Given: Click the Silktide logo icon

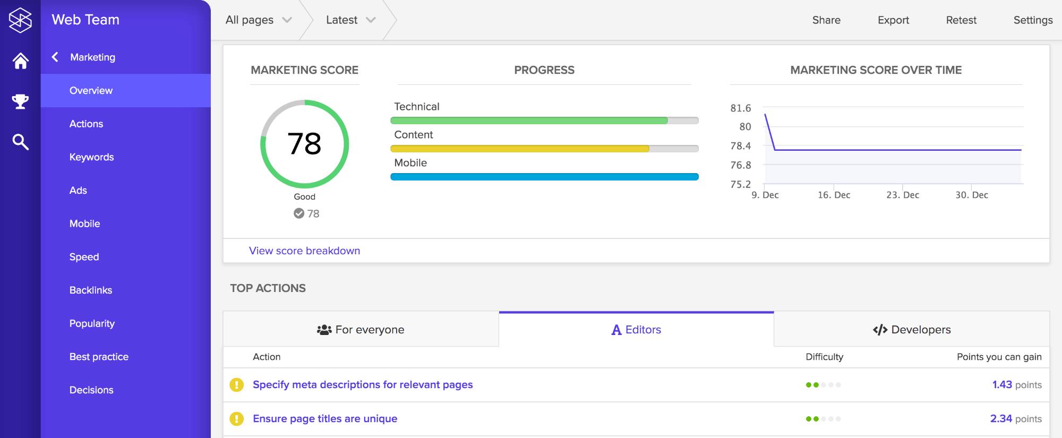Looking at the screenshot, I should [x=20, y=20].
